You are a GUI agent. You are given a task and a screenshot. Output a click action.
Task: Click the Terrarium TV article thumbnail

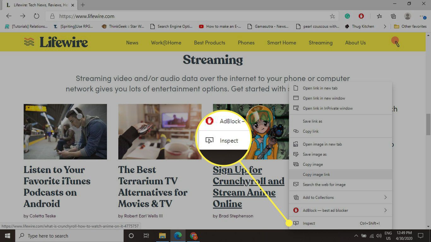(x=160, y=132)
